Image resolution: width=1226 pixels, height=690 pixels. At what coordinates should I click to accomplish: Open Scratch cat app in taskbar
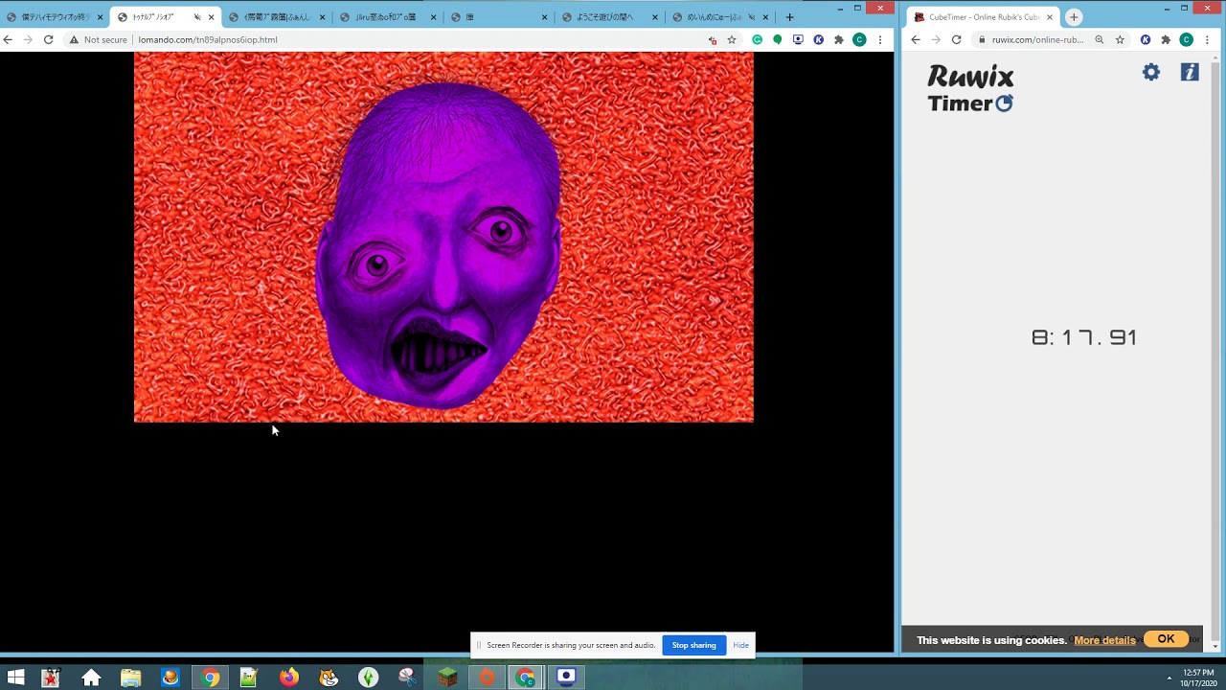point(329,678)
